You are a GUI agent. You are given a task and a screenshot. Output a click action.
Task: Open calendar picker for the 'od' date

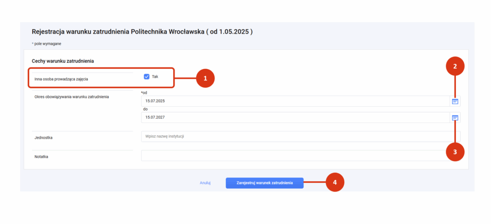[455, 101]
